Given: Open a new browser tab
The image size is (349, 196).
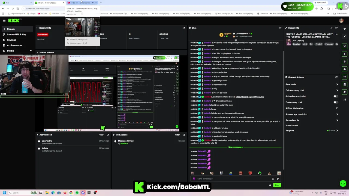Looking at the screenshot, I should click(101, 3).
